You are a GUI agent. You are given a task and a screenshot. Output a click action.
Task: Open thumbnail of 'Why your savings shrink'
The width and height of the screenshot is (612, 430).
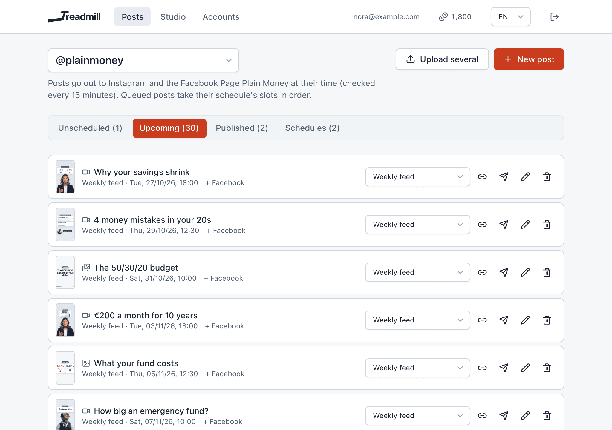point(65,177)
